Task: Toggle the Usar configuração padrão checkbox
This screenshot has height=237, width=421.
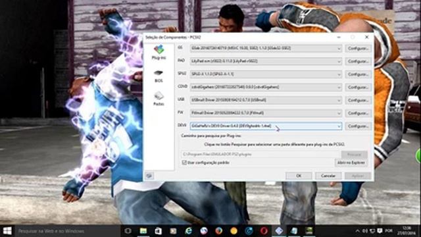Action: (184, 163)
